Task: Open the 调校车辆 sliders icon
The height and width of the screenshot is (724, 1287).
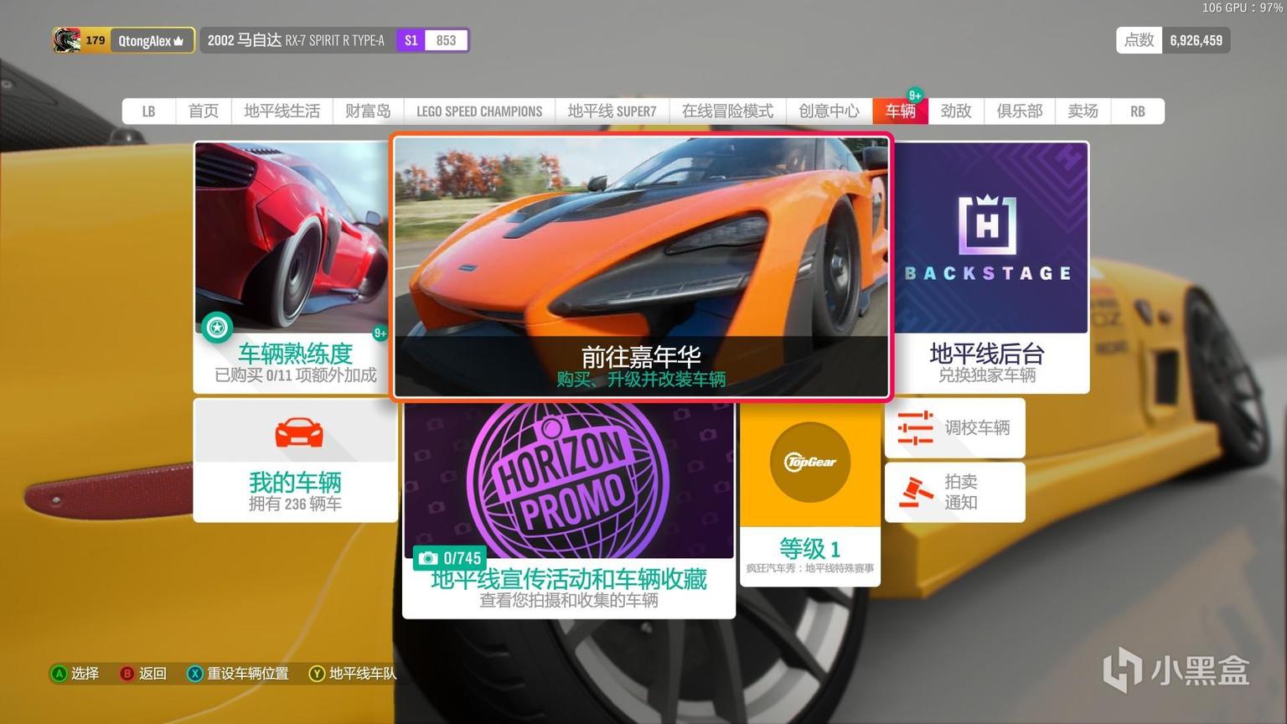Action: (915, 428)
